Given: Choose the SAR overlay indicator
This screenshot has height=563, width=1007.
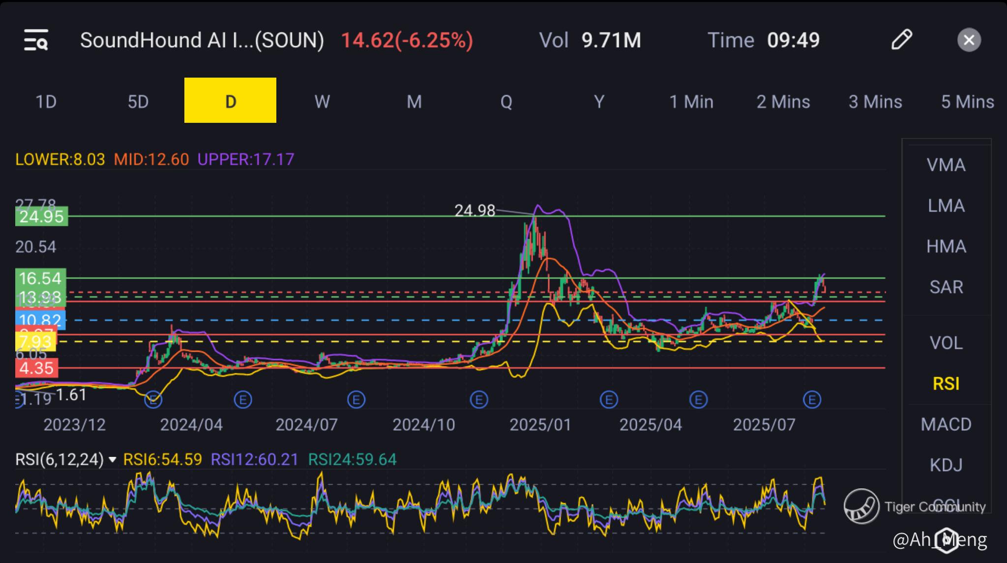Looking at the screenshot, I should click(946, 287).
